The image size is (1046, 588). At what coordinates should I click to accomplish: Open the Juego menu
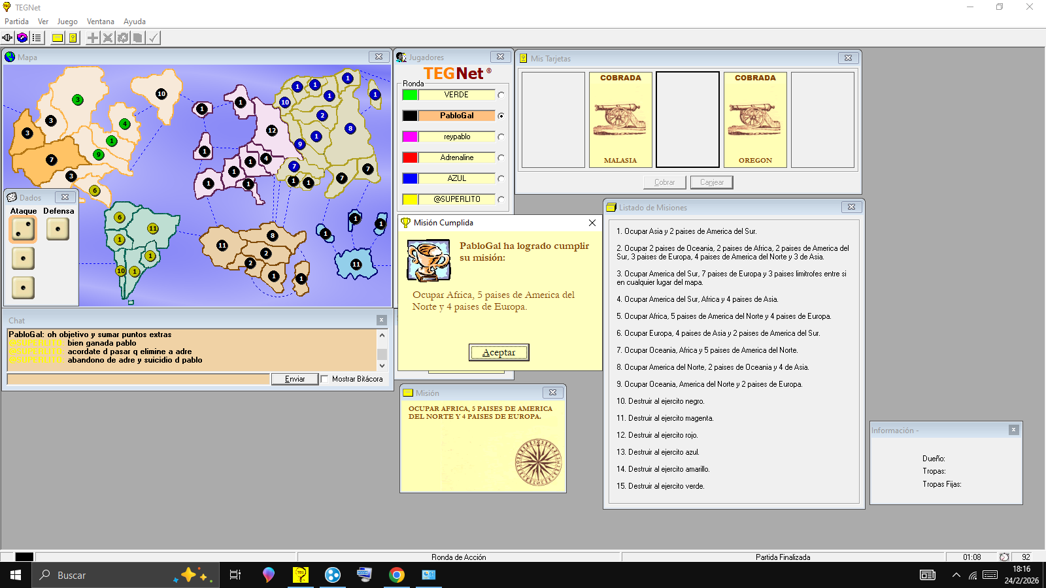point(67,22)
